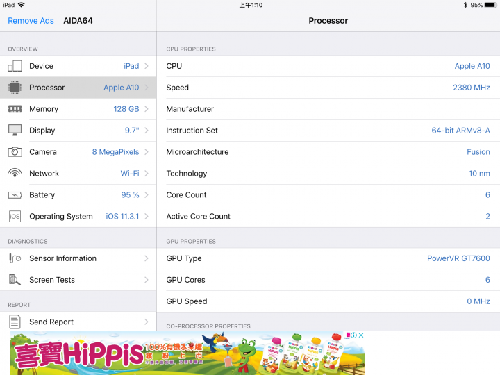500x375 pixels.
Task: Open the Battery menu item
Action: [78, 195]
